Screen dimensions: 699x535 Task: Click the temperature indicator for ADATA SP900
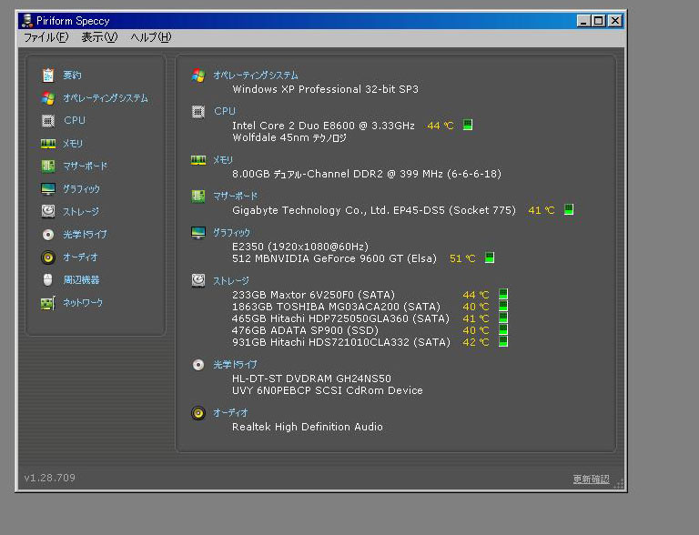coord(503,329)
